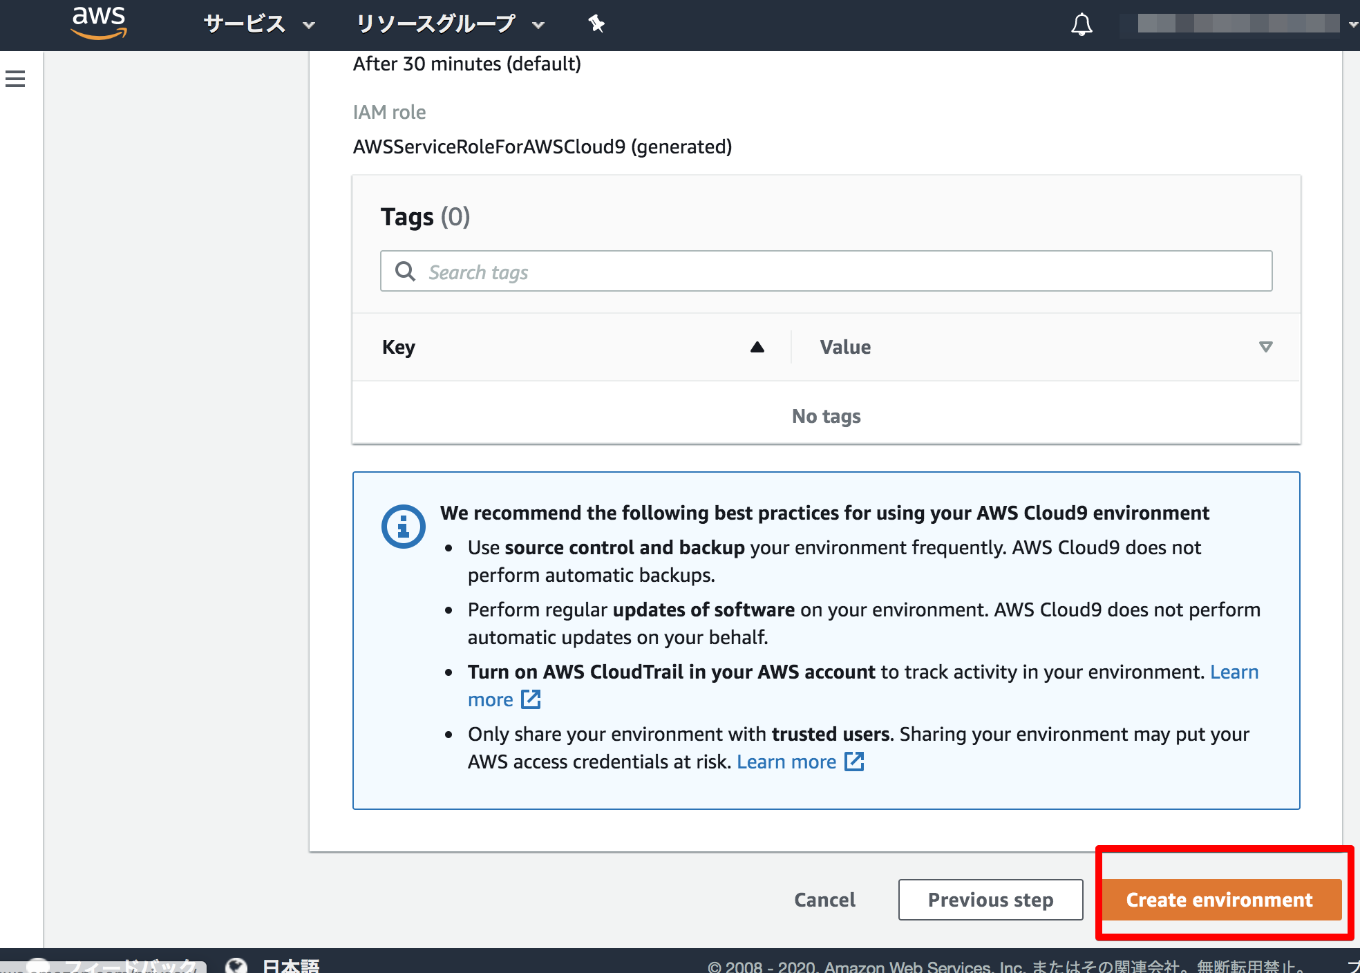The height and width of the screenshot is (973, 1360).
Task: Sort tags by the Value column
Action: (x=1265, y=347)
